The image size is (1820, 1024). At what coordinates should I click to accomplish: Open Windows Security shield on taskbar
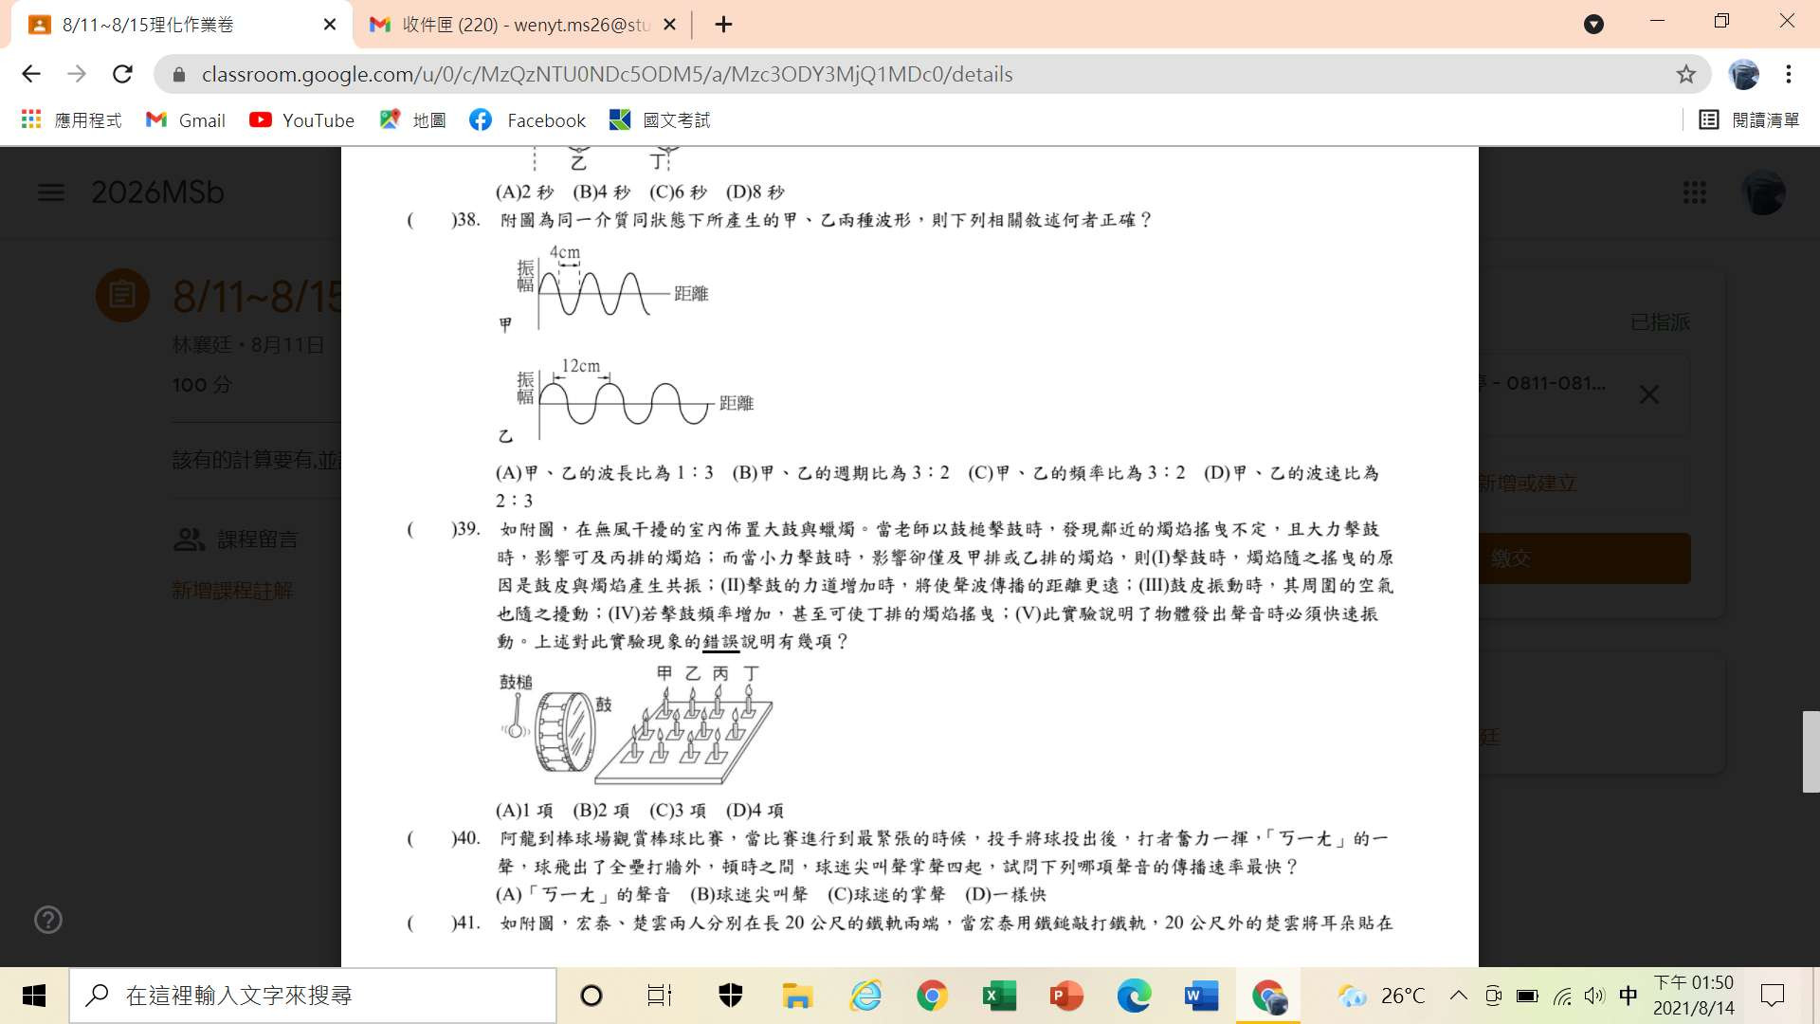coord(730,996)
